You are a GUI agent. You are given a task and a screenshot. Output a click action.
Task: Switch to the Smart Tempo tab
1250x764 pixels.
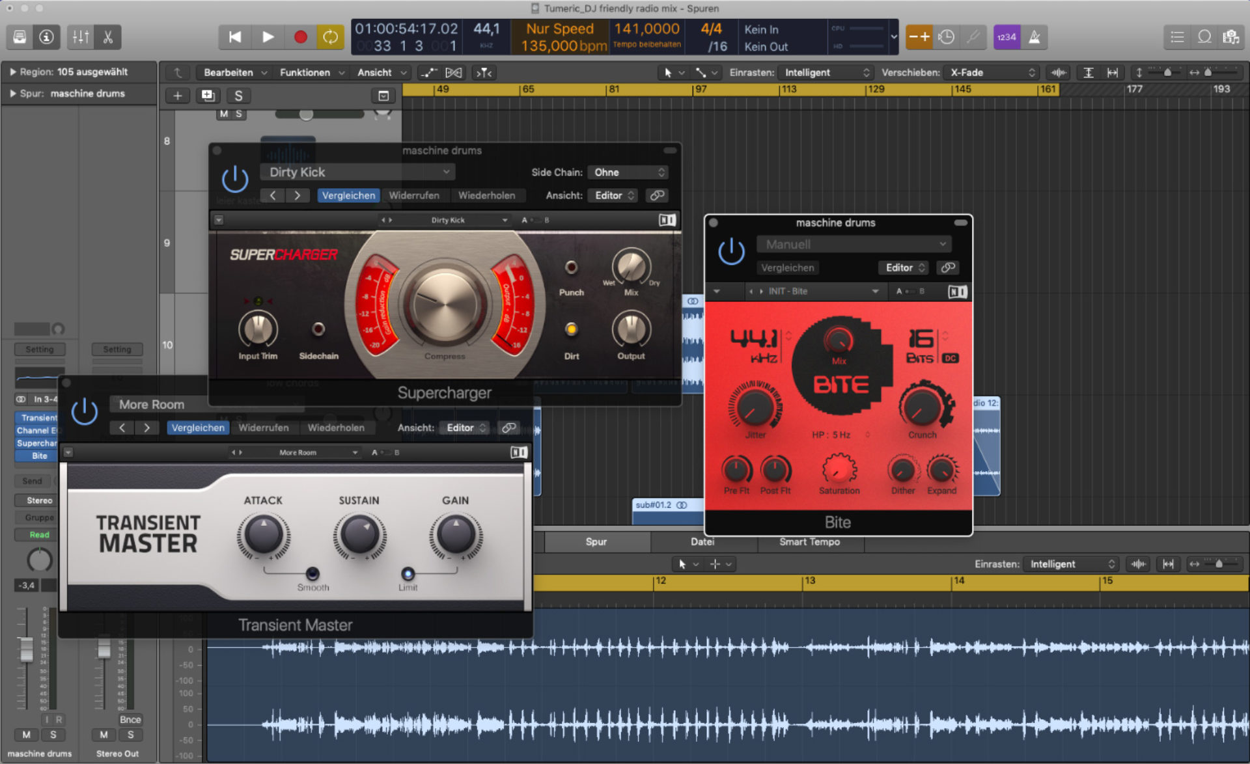coord(811,541)
